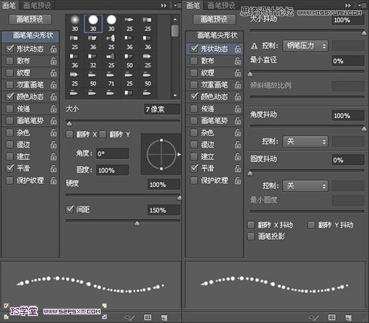Toggle lock beside 散布 in Shape Dynamics panel
The image size is (369, 323).
(x=238, y=61)
